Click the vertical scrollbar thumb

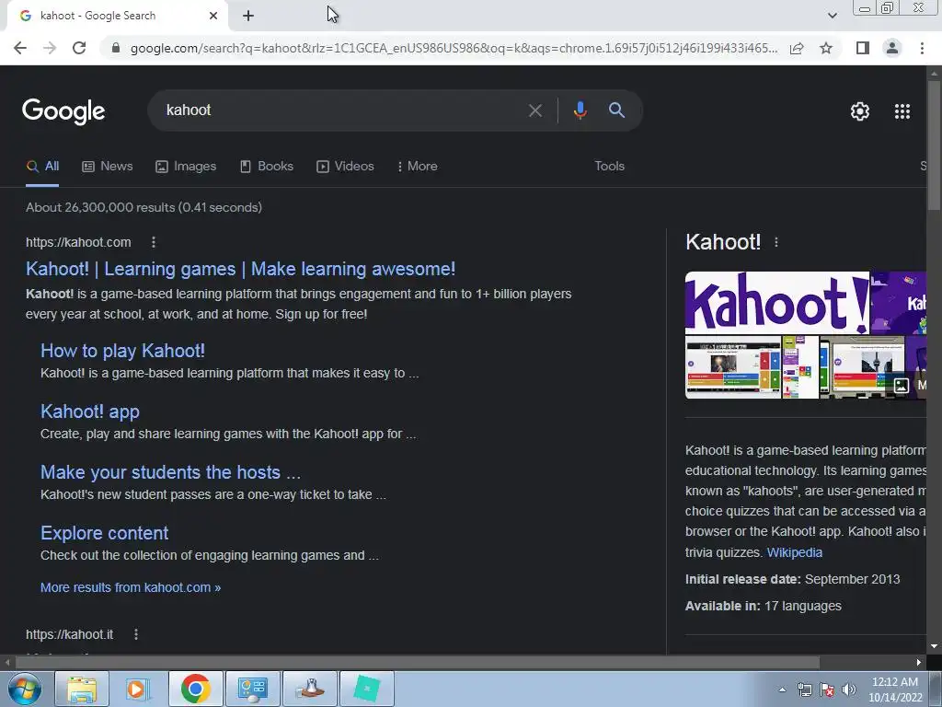click(934, 145)
